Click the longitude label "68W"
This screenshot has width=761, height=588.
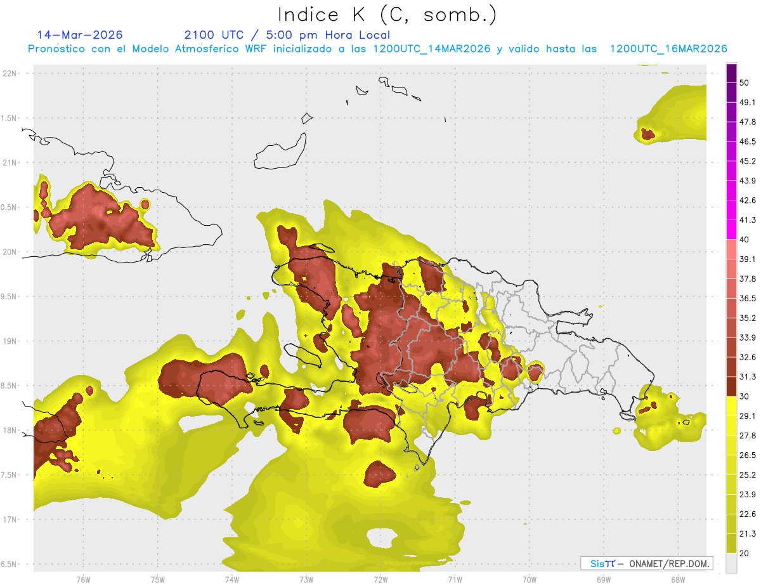[x=678, y=579]
